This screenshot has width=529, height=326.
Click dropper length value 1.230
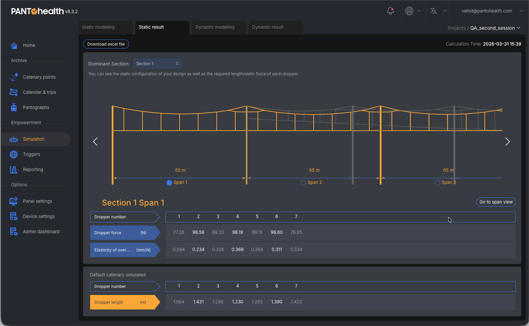click(237, 302)
